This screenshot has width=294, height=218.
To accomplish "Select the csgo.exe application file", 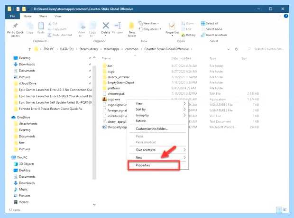I will tap(114, 100).
